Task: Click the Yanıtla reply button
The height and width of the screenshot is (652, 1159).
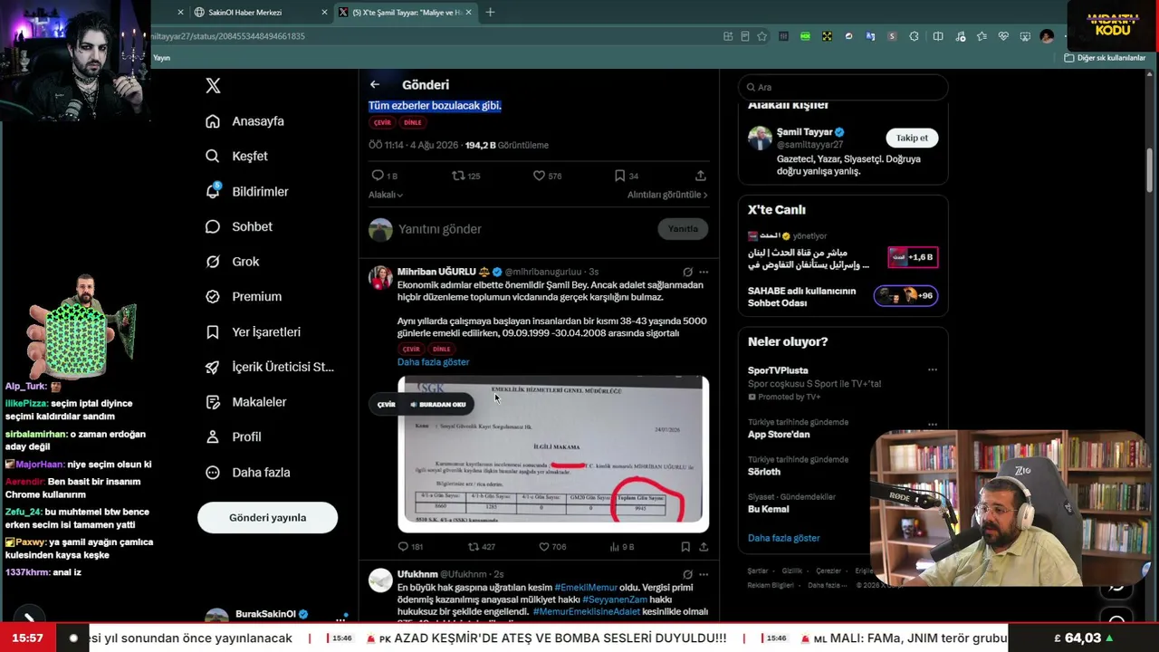Action: tap(683, 229)
